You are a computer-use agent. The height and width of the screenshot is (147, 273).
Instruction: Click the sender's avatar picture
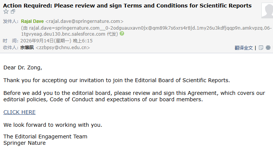pos(267,10)
